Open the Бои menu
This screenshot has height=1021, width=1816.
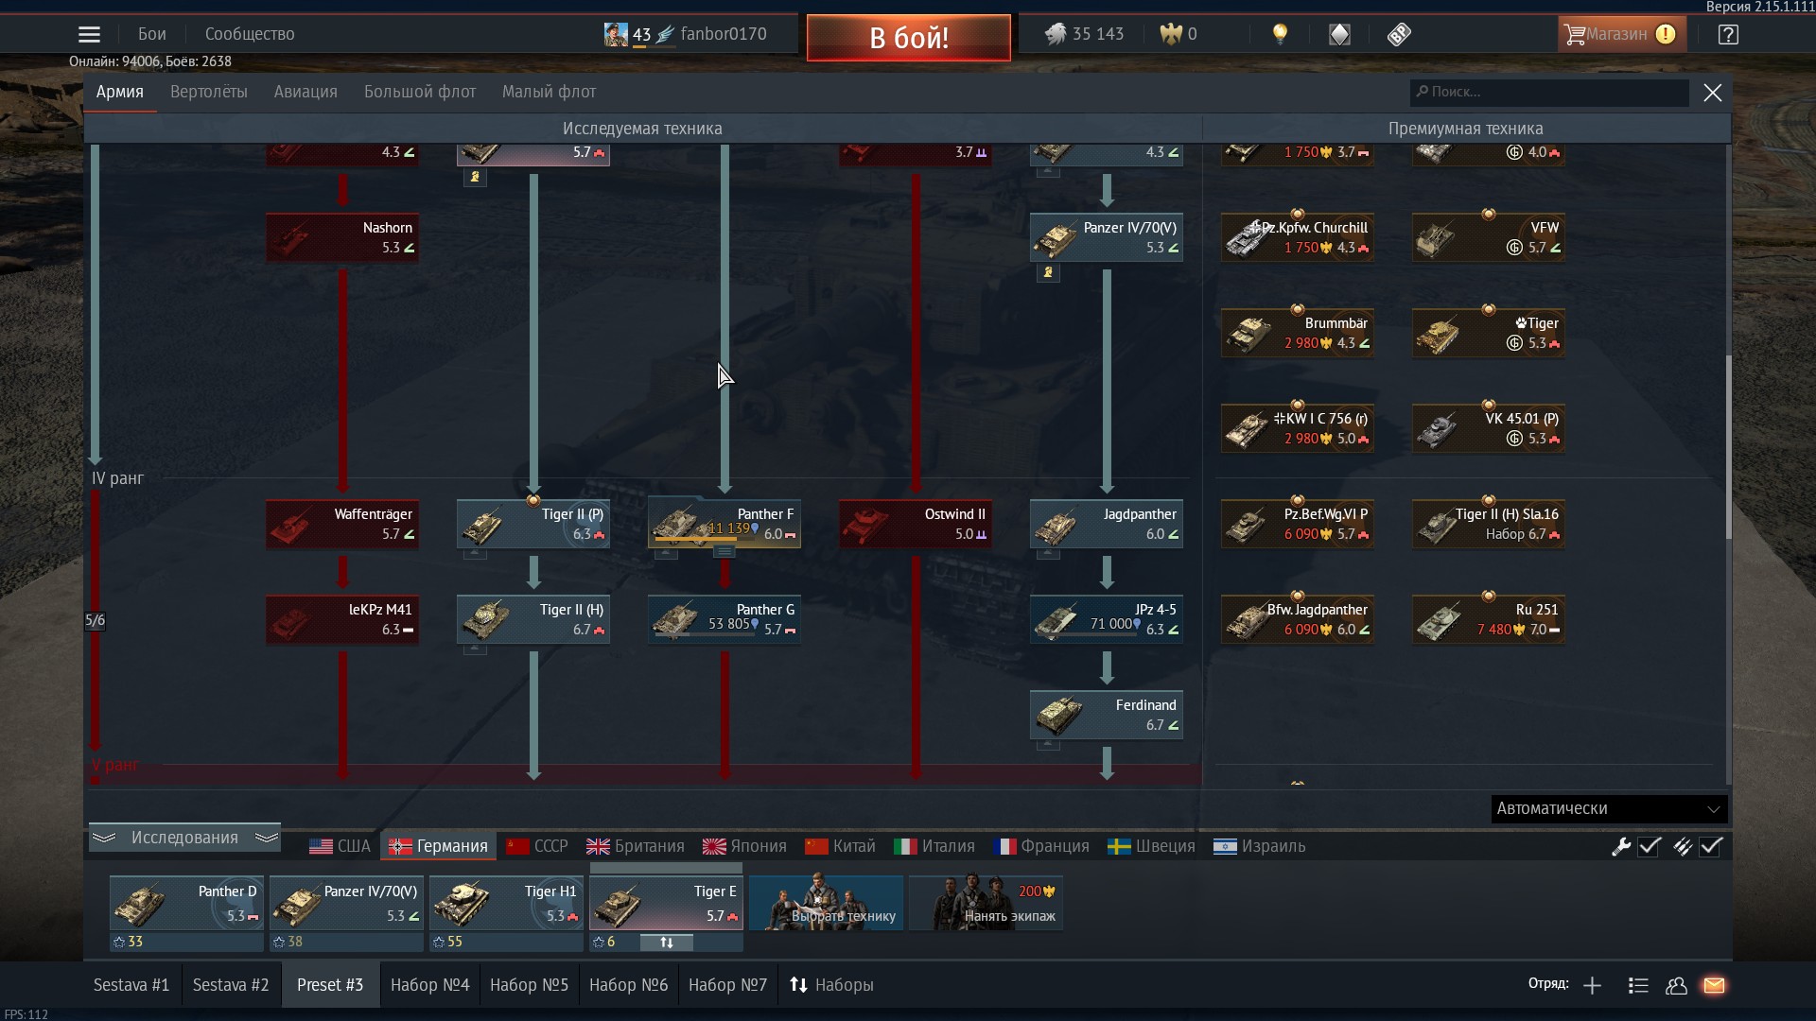(x=151, y=34)
